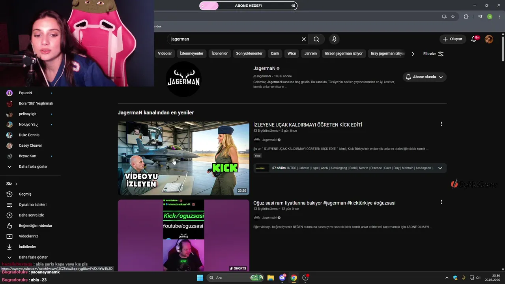This screenshot has height=284, width=505.
Task: Select the Videolar filter chip
Action: click(x=165, y=54)
